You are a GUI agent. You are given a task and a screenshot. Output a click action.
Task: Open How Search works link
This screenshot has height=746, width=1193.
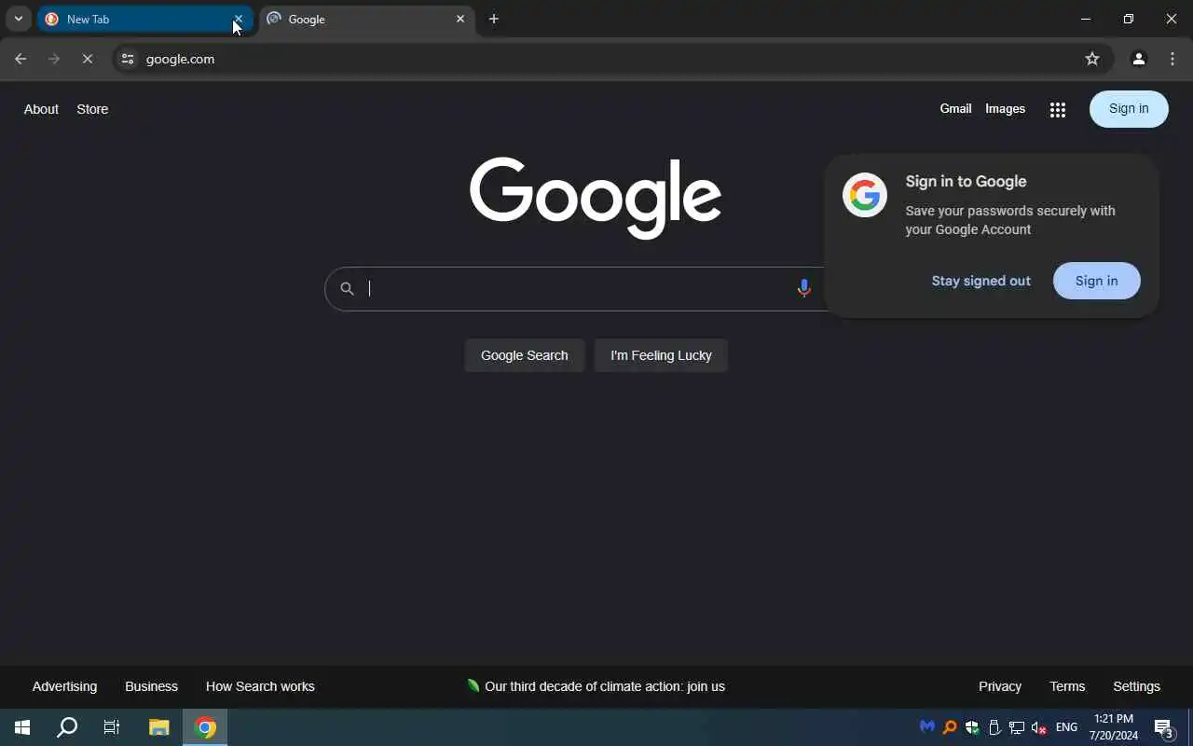coord(260,686)
